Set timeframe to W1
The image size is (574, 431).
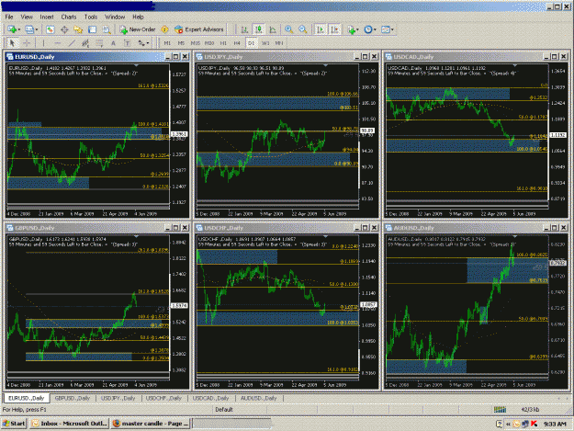265,43
